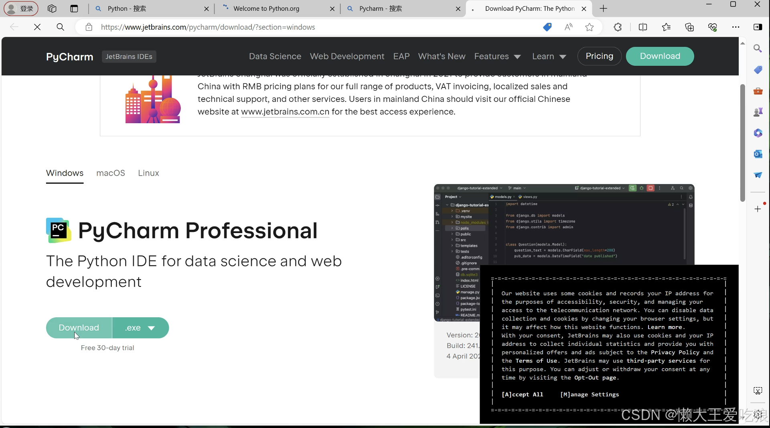Open the EAP nav item
The width and height of the screenshot is (770, 428).
pos(401,57)
